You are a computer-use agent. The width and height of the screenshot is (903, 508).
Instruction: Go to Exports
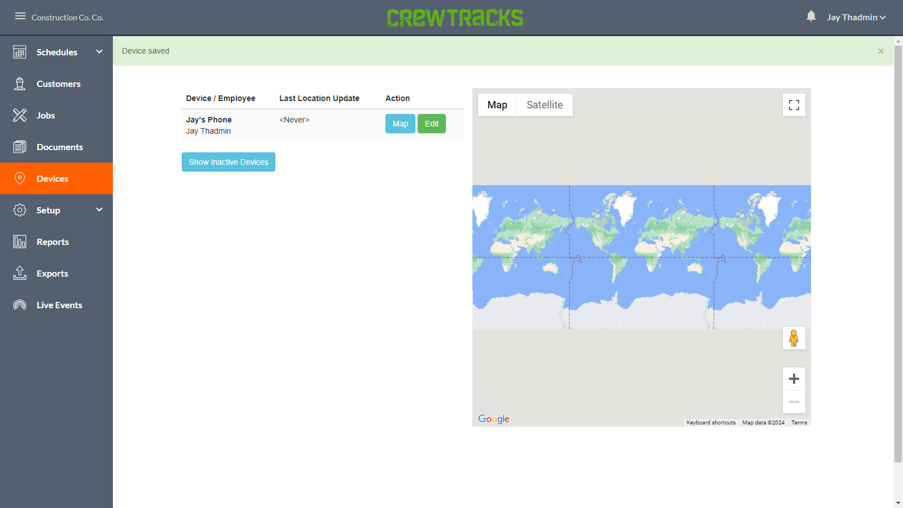tap(56, 273)
